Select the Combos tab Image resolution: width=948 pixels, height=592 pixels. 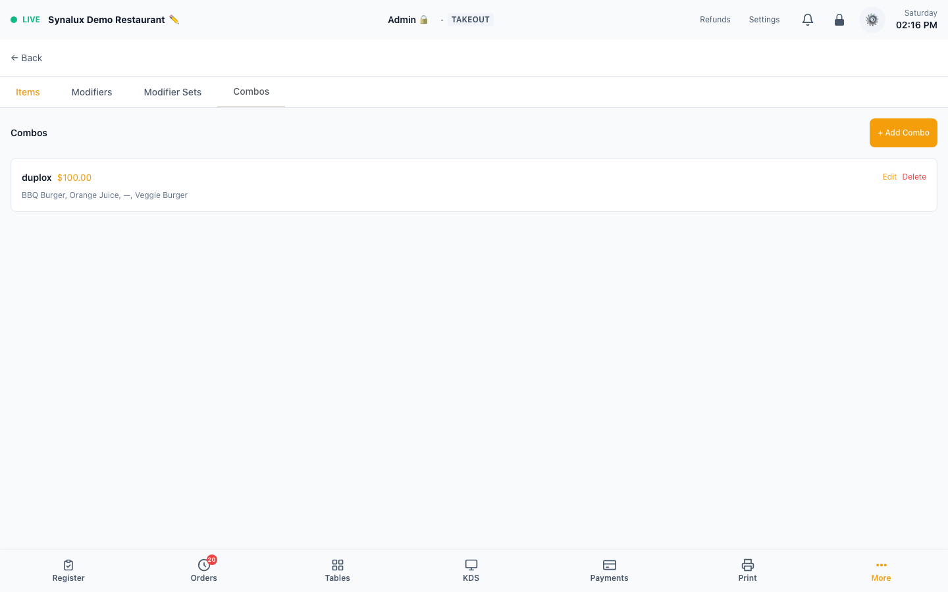click(x=251, y=91)
